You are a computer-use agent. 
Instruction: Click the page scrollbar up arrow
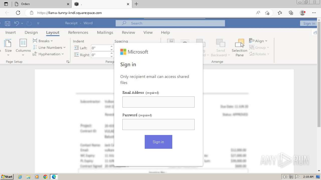click(319, 20)
